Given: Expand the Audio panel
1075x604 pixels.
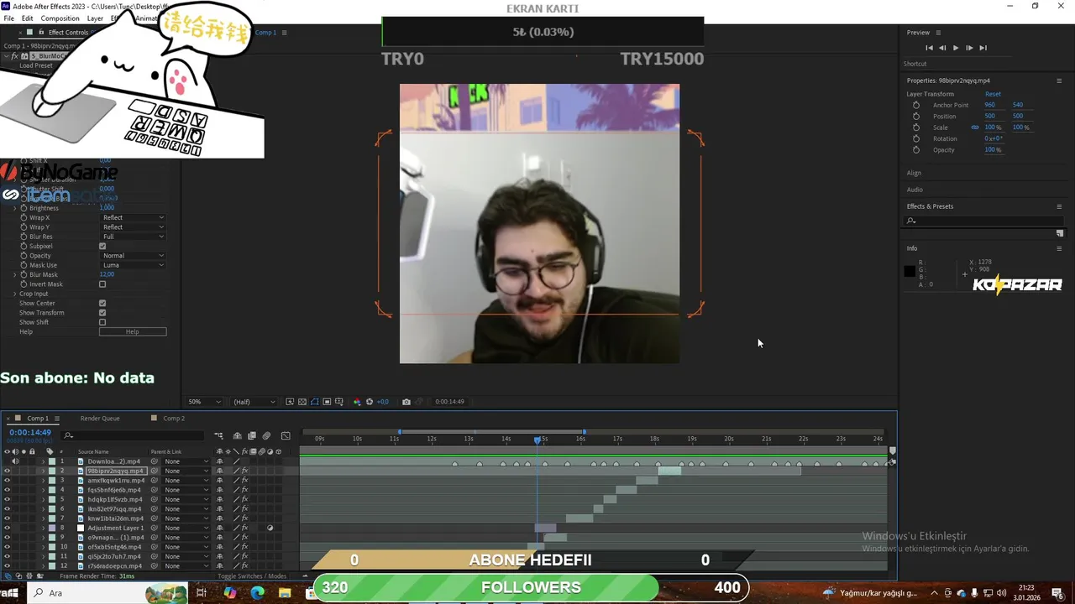Looking at the screenshot, I should 915,190.
